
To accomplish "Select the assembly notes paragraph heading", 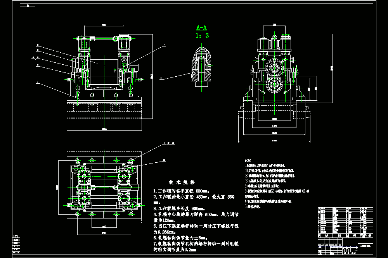I will [248, 160].
